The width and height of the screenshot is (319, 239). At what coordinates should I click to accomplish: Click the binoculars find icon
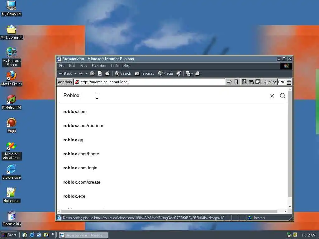coord(251,82)
